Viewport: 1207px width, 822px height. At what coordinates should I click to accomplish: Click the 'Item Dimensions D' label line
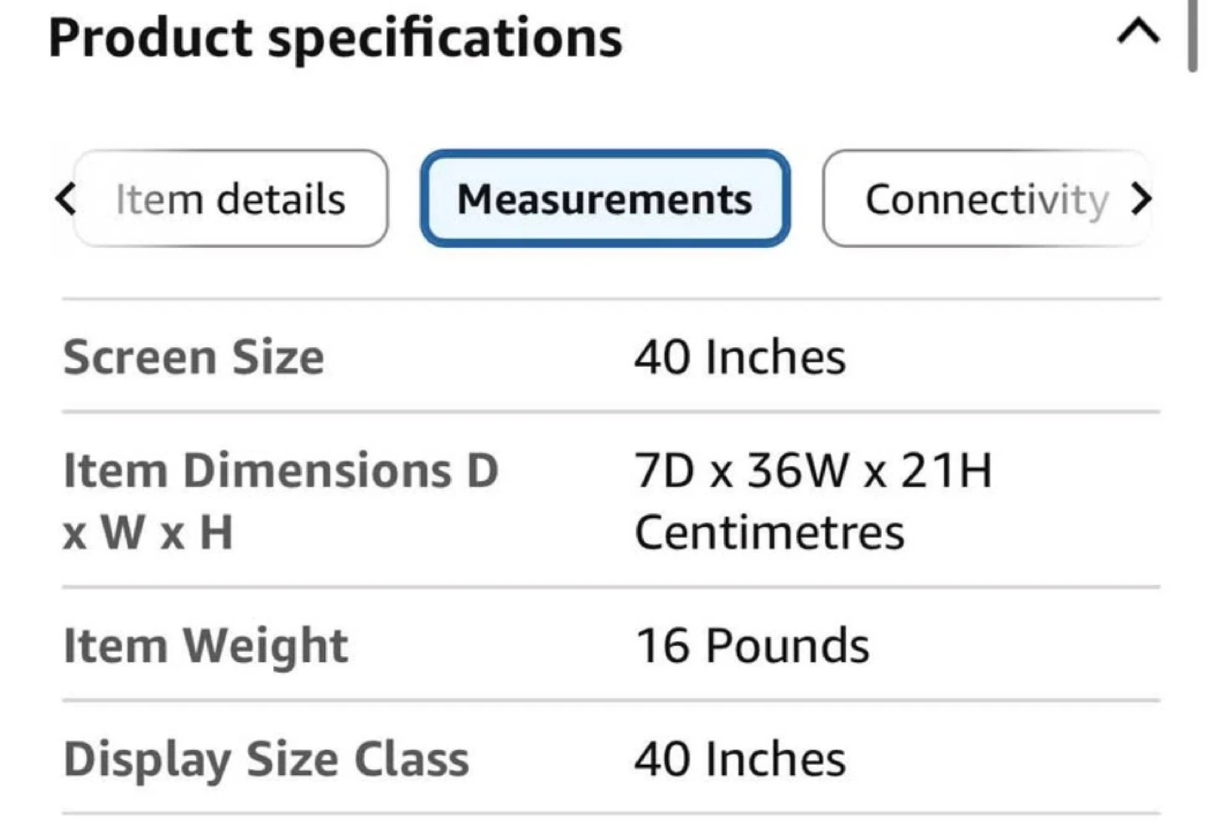coord(281,469)
